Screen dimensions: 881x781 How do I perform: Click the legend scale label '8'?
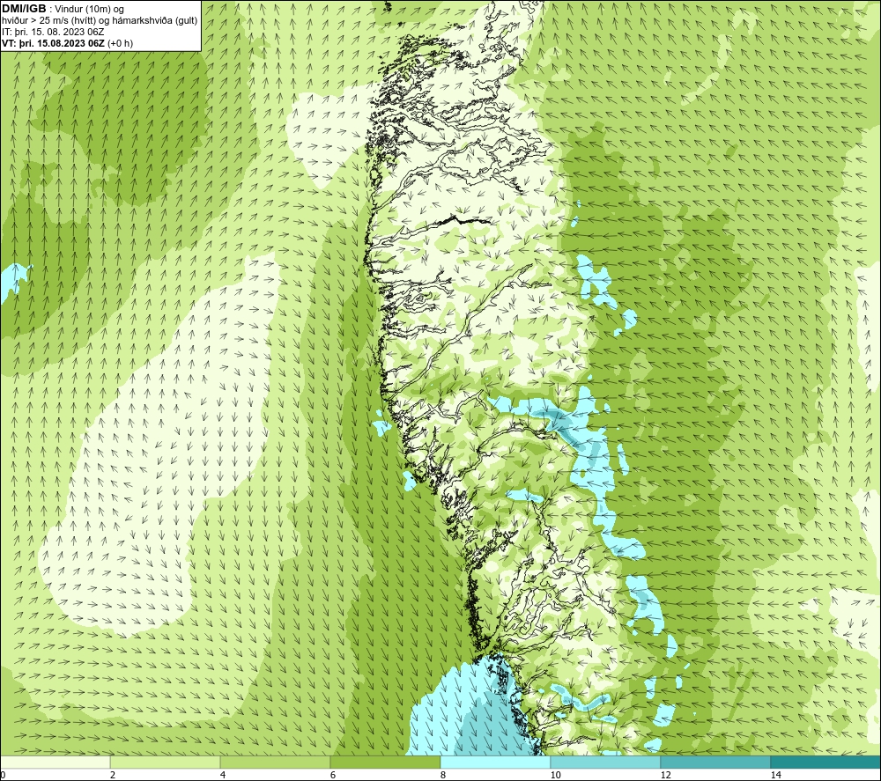(x=443, y=776)
